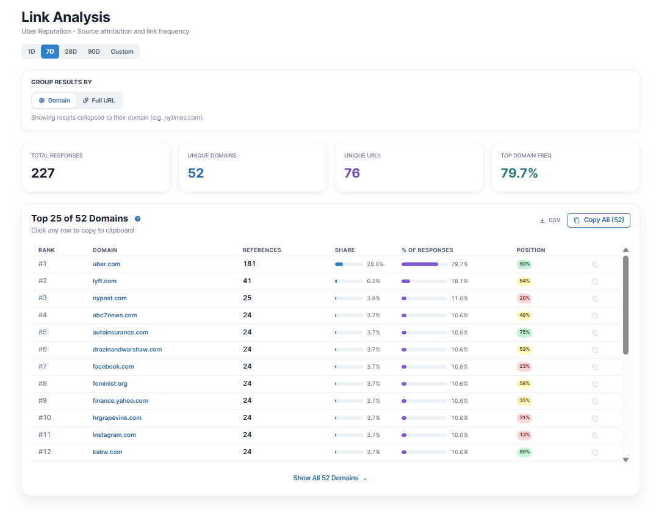Image resolution: width=656 pixels, height=512 pixels.
Task: Click the domains table scrollbar thumb
Action: [x=626, y=305]
